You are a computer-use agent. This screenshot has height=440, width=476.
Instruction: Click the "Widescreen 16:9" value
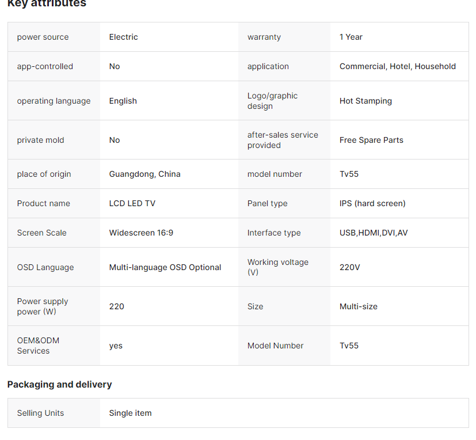[141, 233]
